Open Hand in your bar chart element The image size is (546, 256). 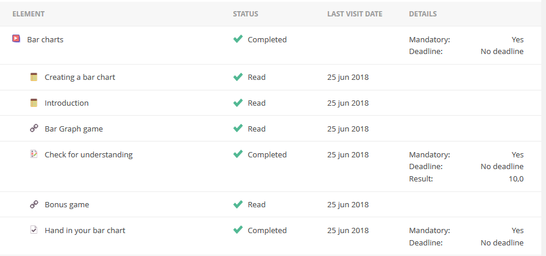pos(85,231)
